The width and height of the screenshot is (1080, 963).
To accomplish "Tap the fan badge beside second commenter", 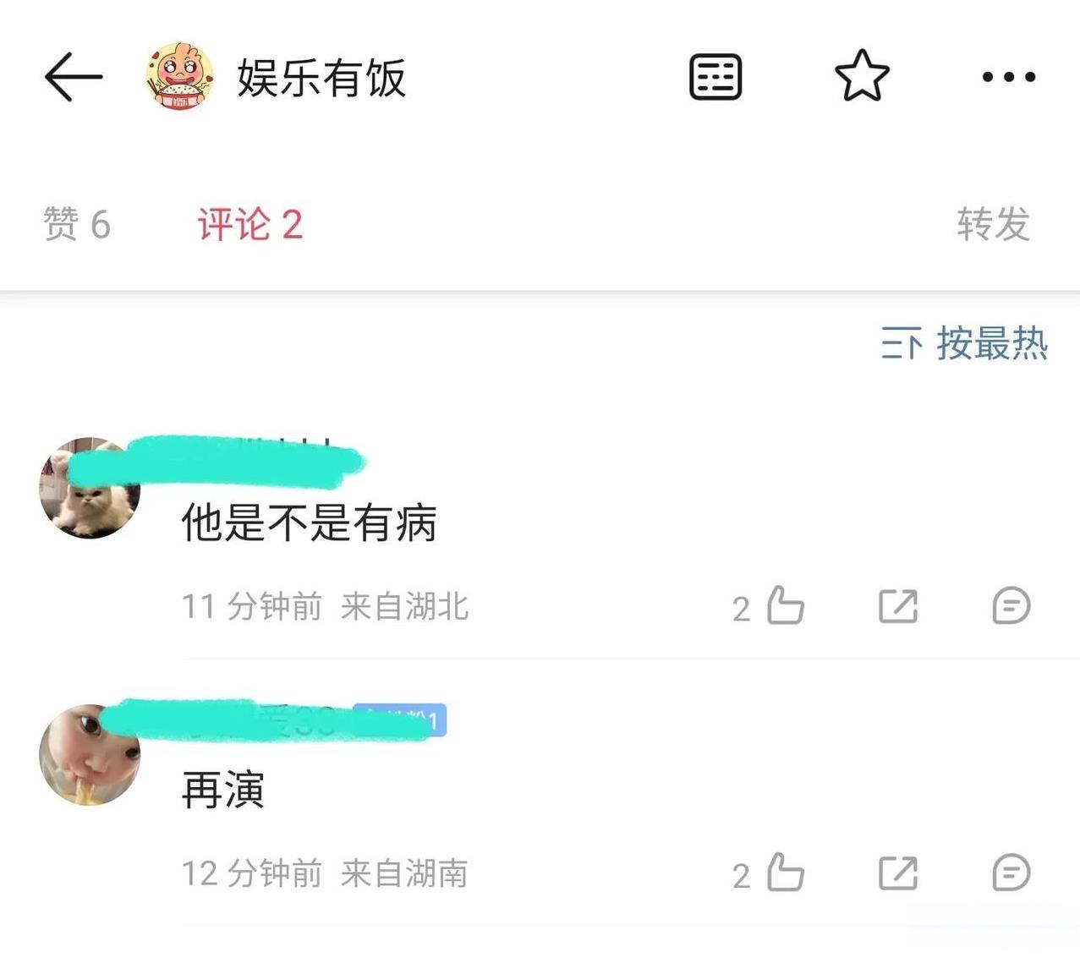I will (x=399, y=720).
